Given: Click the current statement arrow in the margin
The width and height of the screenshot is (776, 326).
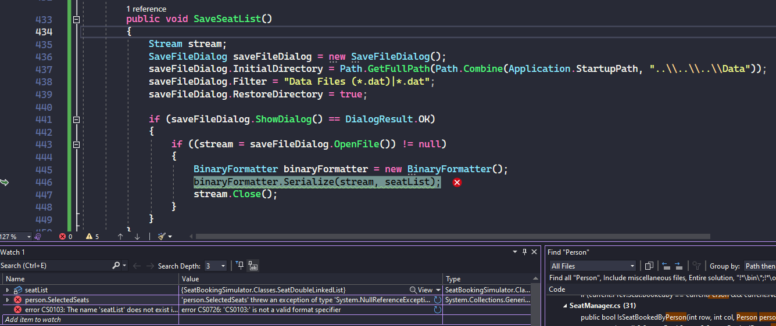Looking at the screenshot, I should 5,182.
